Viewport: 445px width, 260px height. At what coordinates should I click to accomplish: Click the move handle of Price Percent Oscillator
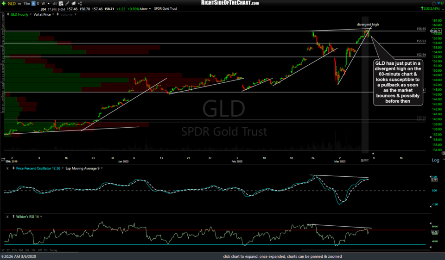point(13,168)
